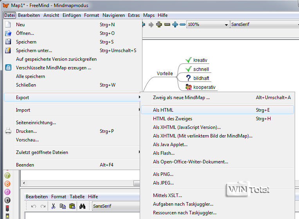Choose Beenden to quit FreeMind
The image size is (299, 219).
coord(72,165)
